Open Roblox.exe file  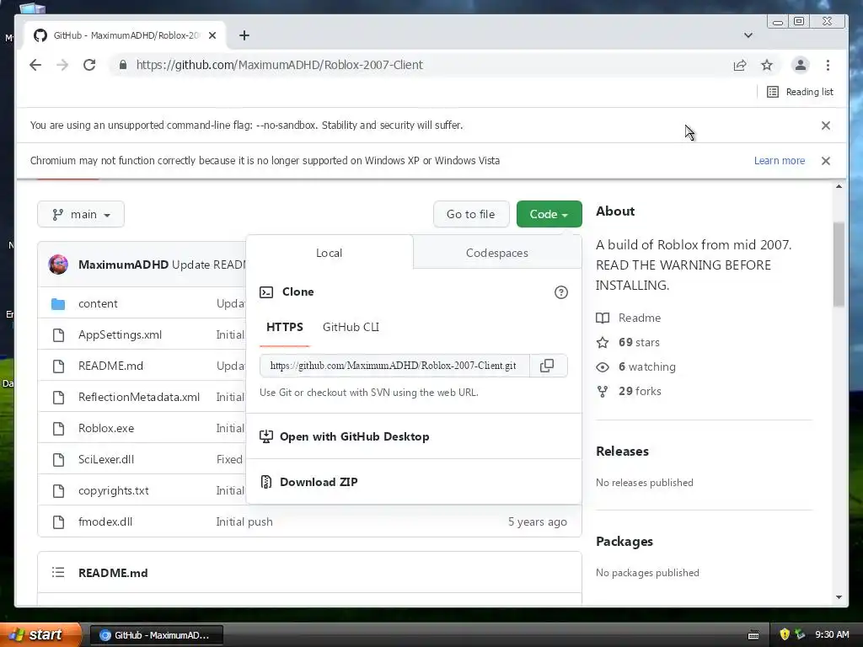(x=106, y=428)
